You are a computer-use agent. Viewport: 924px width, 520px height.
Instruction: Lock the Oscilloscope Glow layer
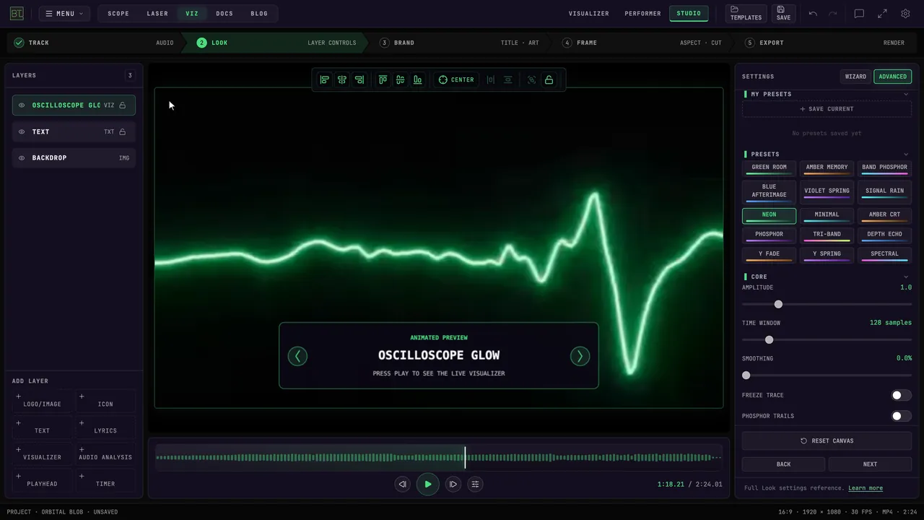click(x=123, y=105)
